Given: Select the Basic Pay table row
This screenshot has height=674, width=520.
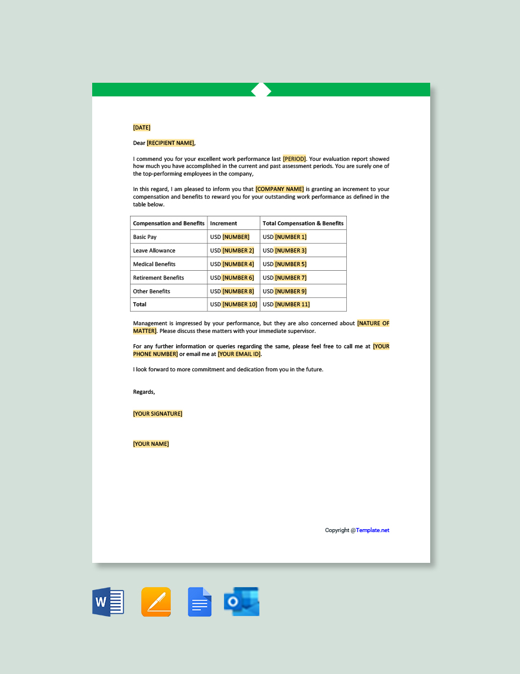Looking at the screenshot, I should point(168,236).
